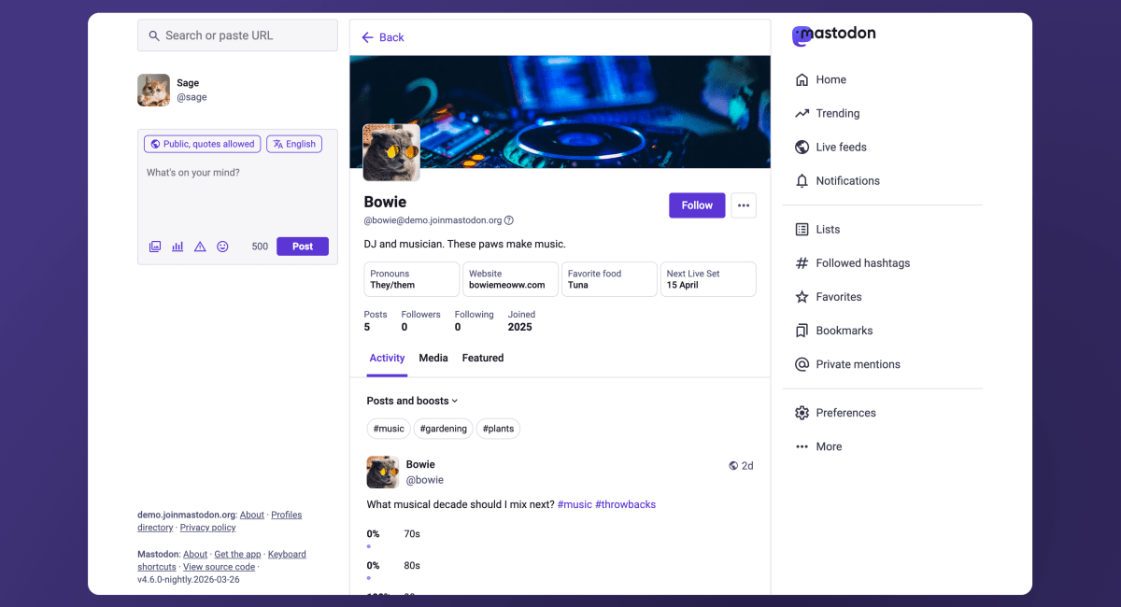Filter posts by #music hashtag chip
This screenshot has height=607, width=1121.
pyautogui.click(x=389, y=429)
